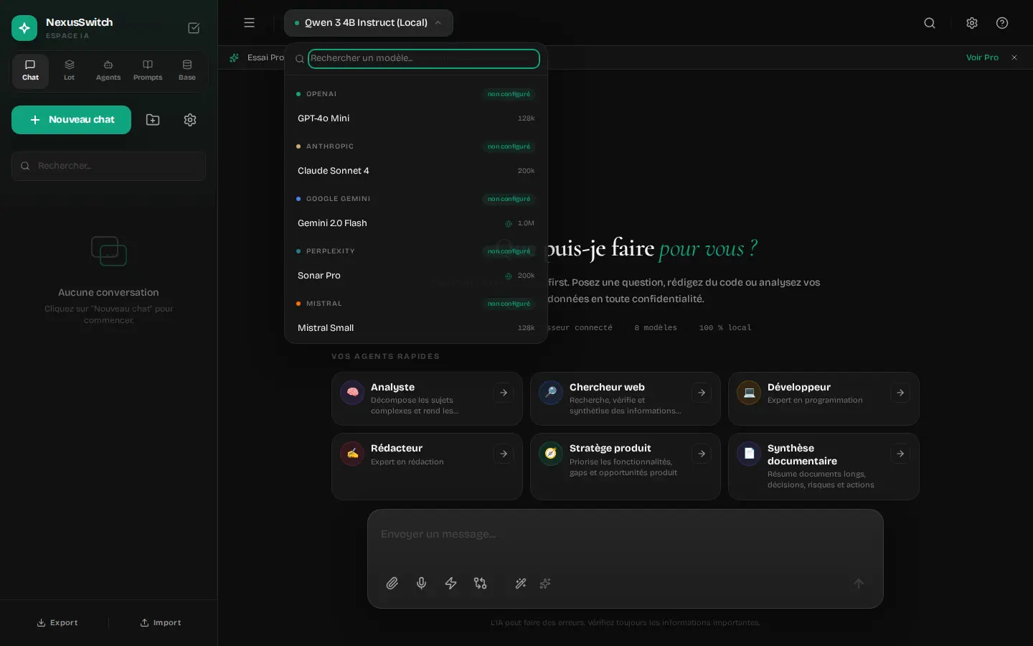
Task: Click the Anthropic non configuré badge
Action: 509,146
